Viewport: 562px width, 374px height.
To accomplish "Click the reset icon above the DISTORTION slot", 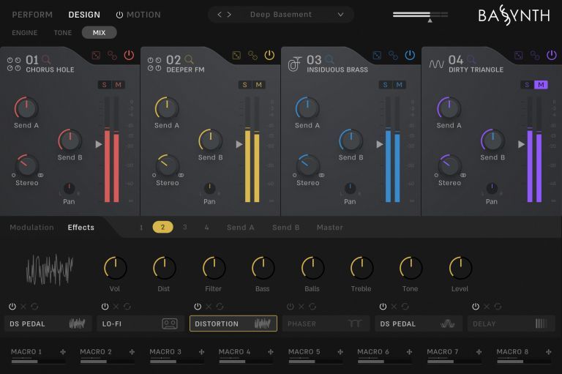I will coord(220,307).
